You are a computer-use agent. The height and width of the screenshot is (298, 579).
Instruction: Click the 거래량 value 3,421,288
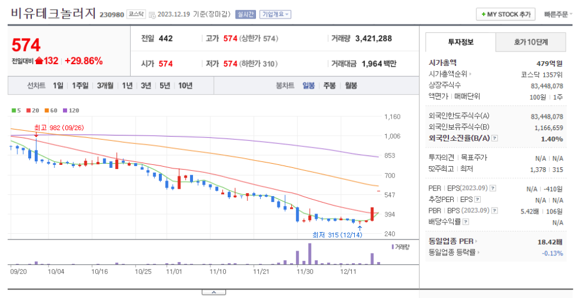click(x=373, y=38)
